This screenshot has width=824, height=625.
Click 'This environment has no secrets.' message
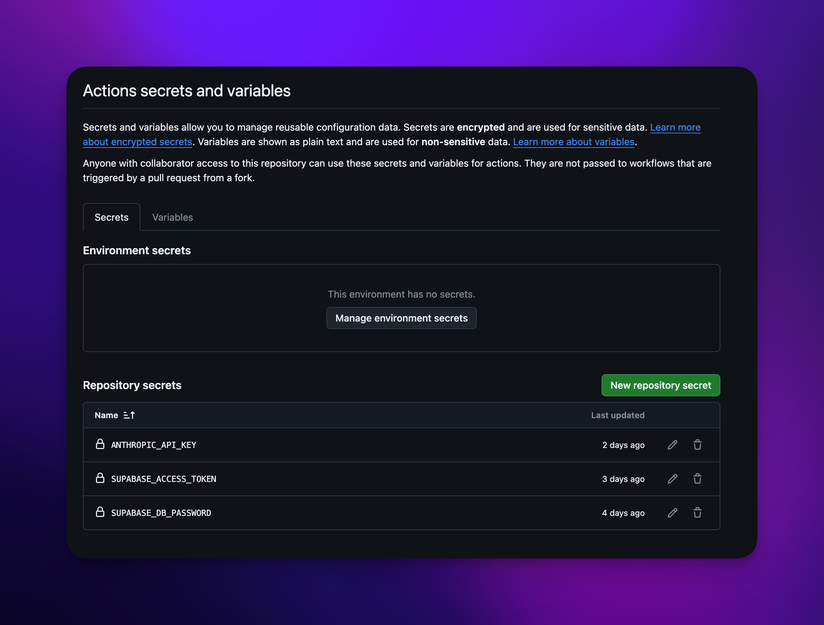tap(401, 294)
